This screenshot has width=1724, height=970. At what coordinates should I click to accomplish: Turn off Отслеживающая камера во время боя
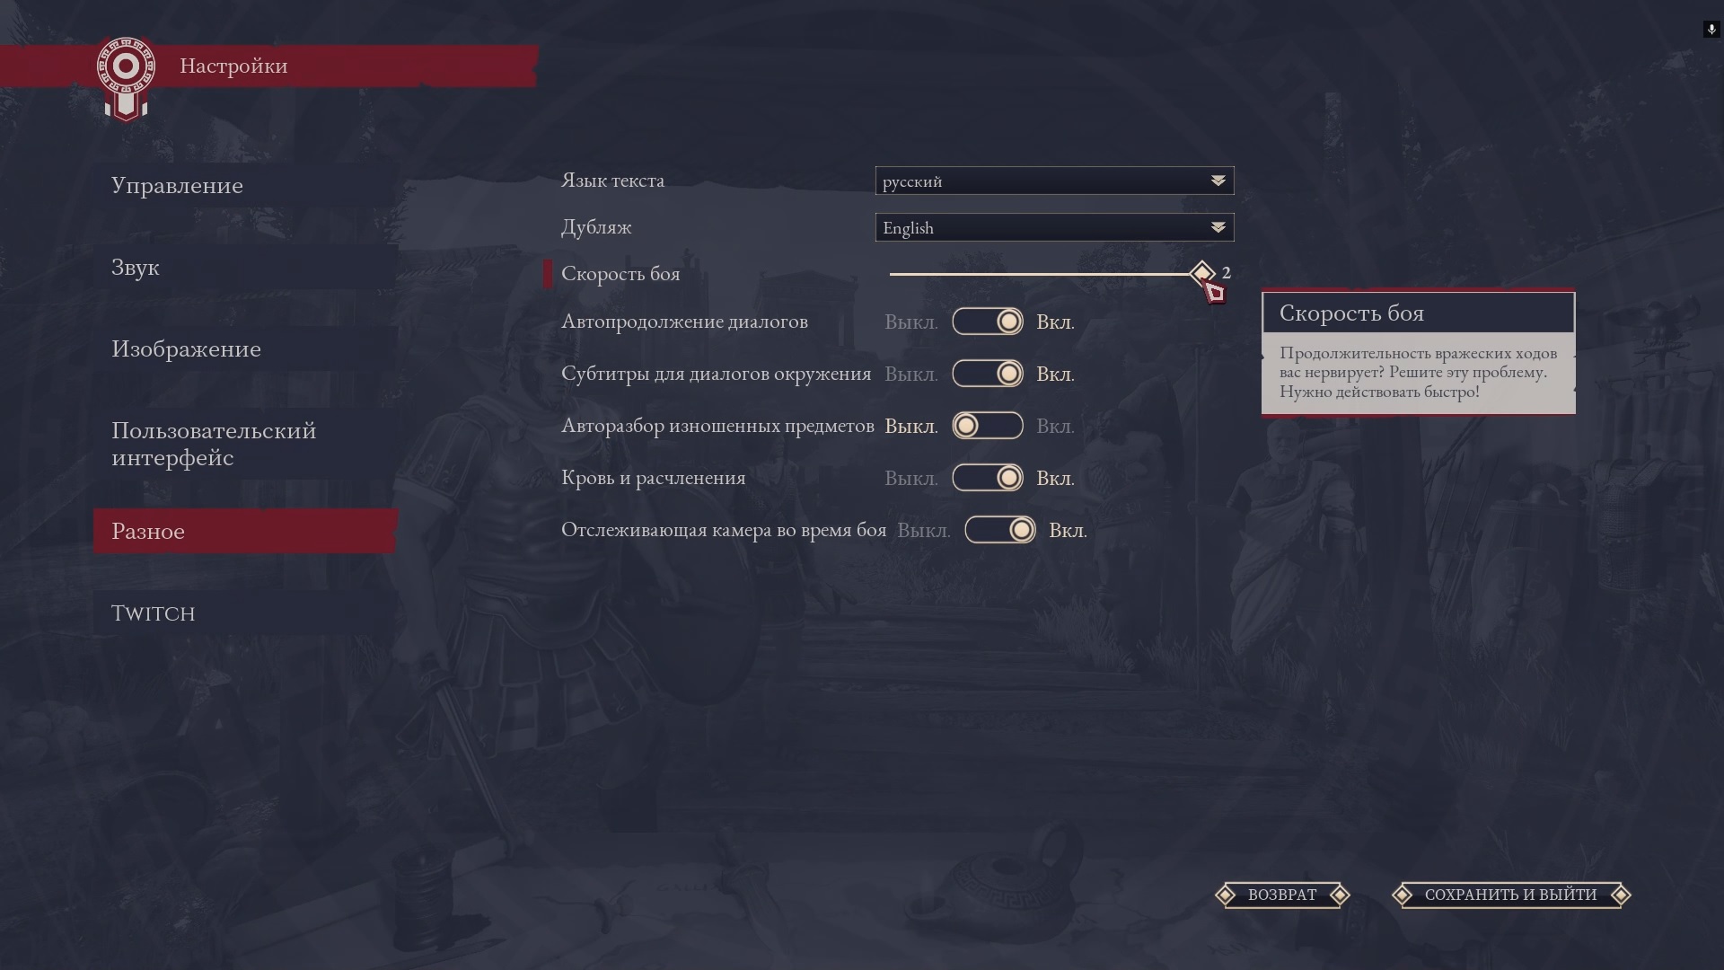click(x=1000, y=530)
